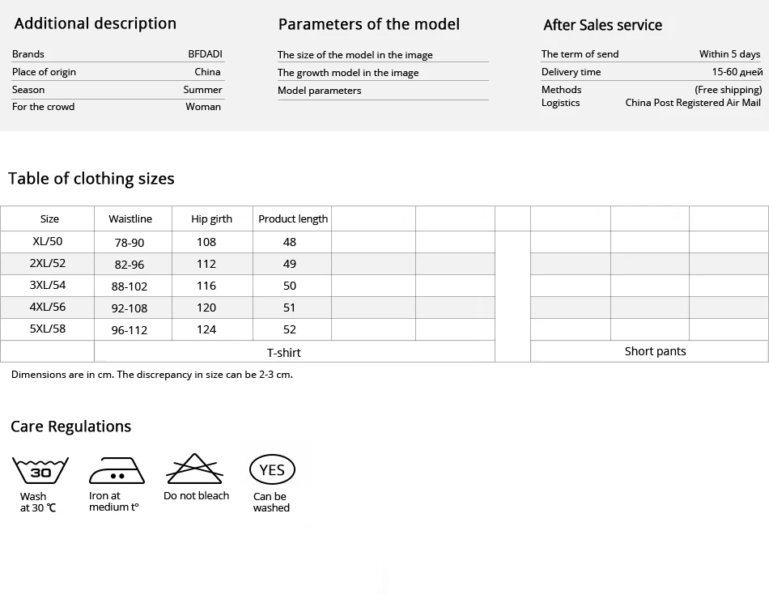Click the Within 5 days value
Image resolution: width=769 pixels, height=594 pixels.
(x=730, y=54)
